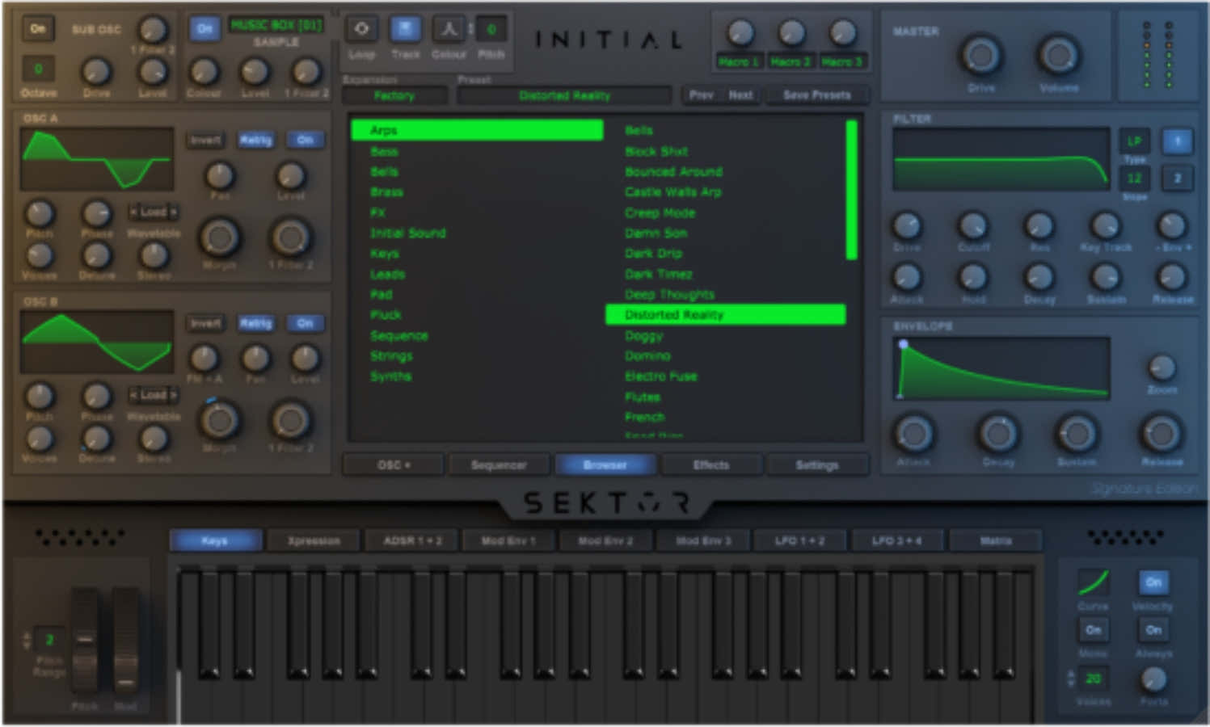Switch to the Effects tab
Viewport: 1210px width, 727px height.
(x=710, y=464)
